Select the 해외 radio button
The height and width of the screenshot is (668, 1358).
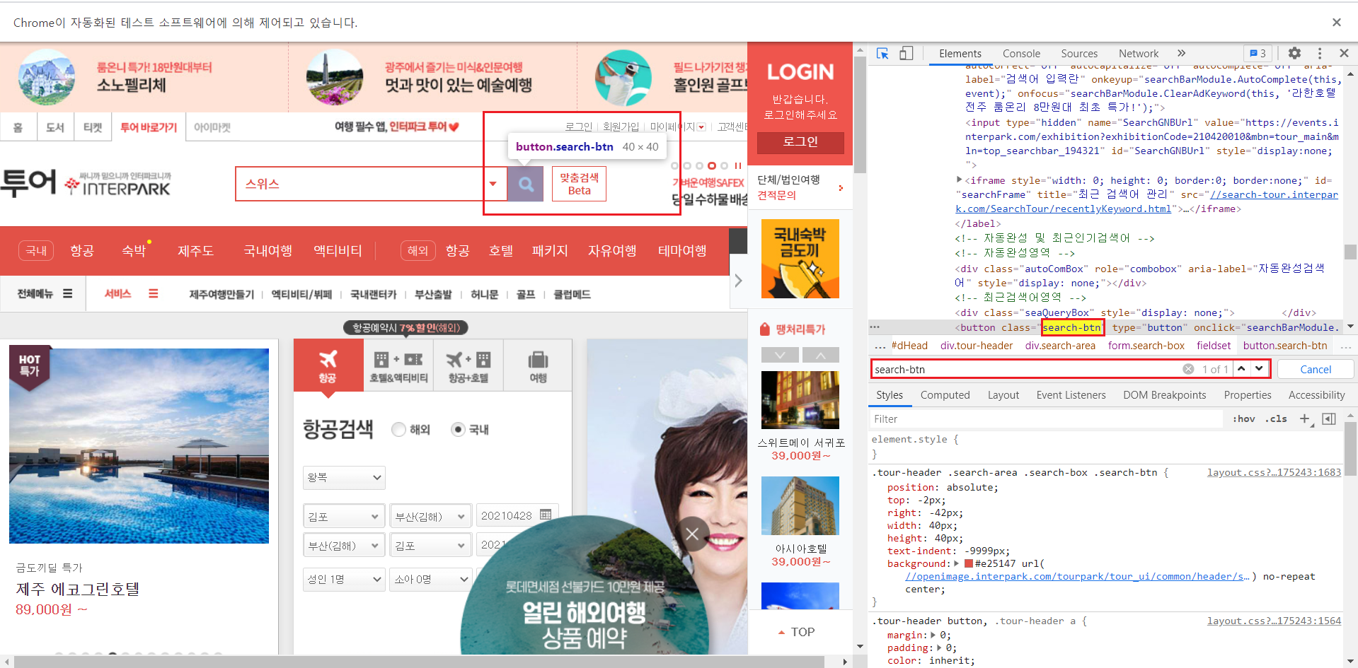pyautogui.click(x=398, y=429)
